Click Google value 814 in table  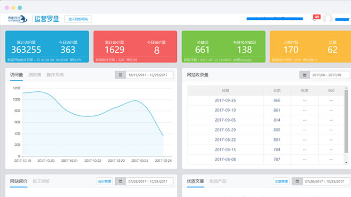[277, 120]
